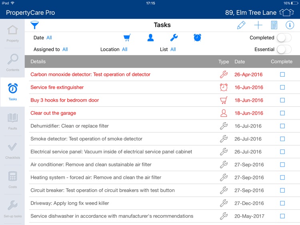The width and height of the screenshot is (300, 225).
Task: Tap the house icon beside Elm Tree Lane
Action: click(286, 12)
